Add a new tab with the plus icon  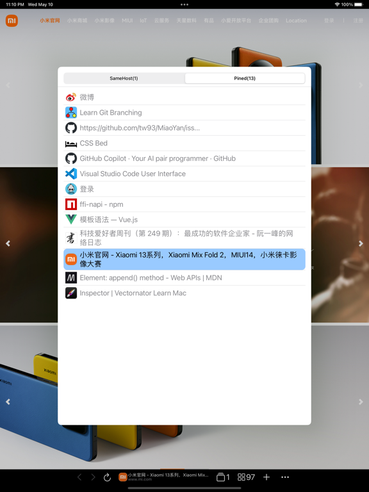[x=266, y=477]
